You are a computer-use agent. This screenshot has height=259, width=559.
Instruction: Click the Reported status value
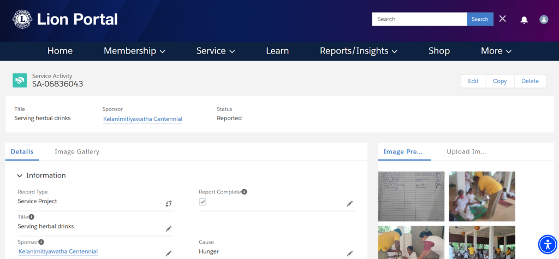[x=229, y=118]
